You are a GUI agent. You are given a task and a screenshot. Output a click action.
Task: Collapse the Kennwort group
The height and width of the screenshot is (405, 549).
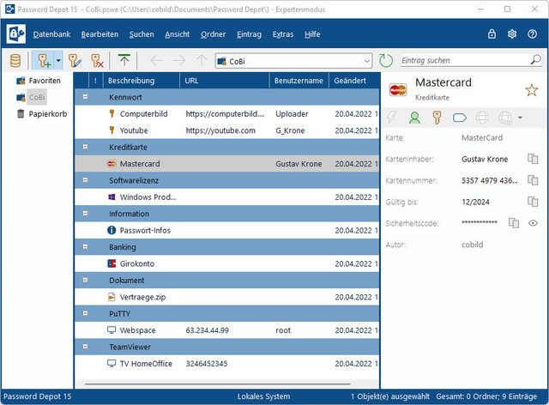(85, 97)
